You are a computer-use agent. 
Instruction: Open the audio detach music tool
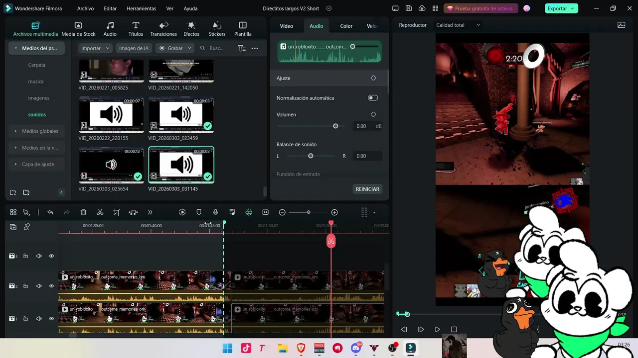point(133,212)
